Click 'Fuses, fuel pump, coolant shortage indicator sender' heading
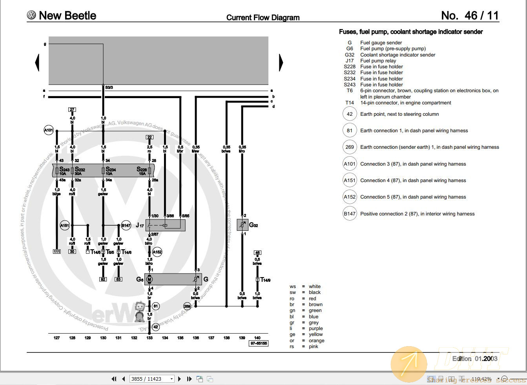Screen dimensions: 527x385 411,32
